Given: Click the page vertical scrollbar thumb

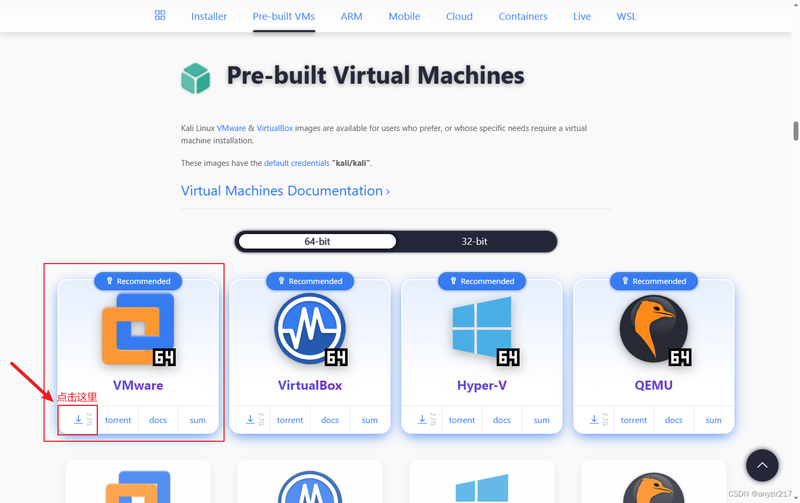Looking at the screenshot, I should tap(796, 131).
